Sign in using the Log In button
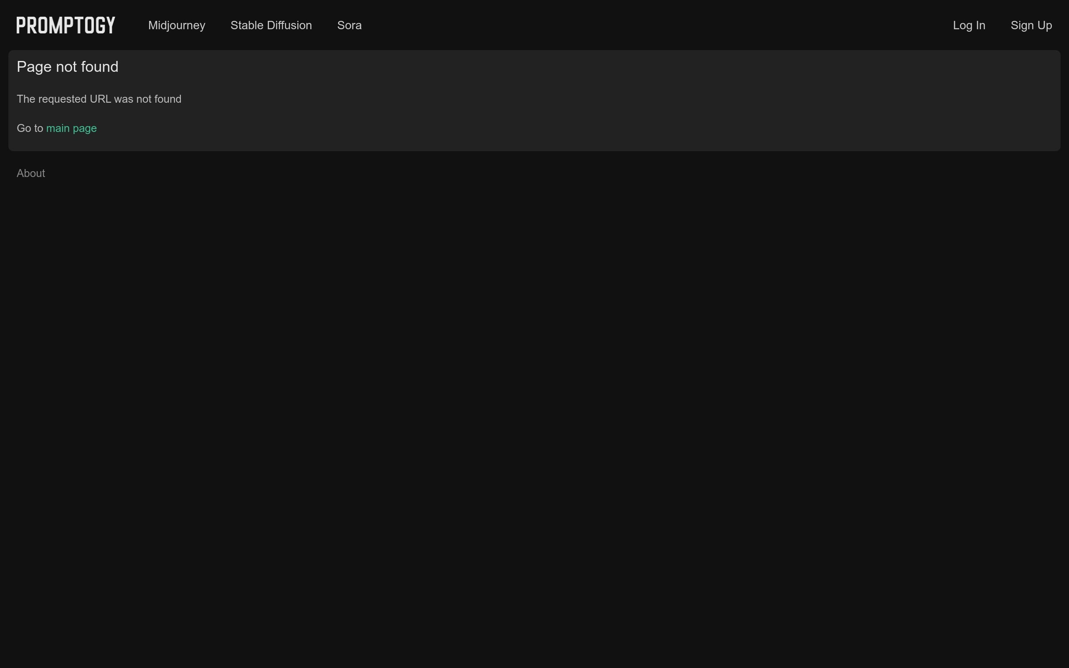1069x668 pixels. (x=969, y=25)
